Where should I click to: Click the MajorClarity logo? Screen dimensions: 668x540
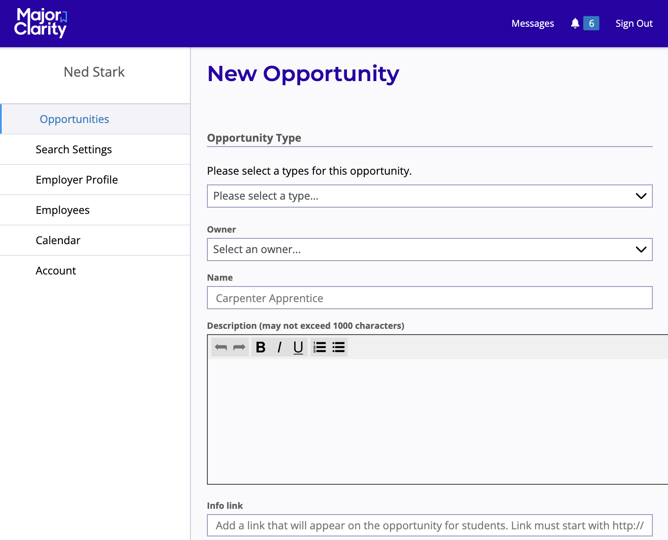tap(41, 23)
